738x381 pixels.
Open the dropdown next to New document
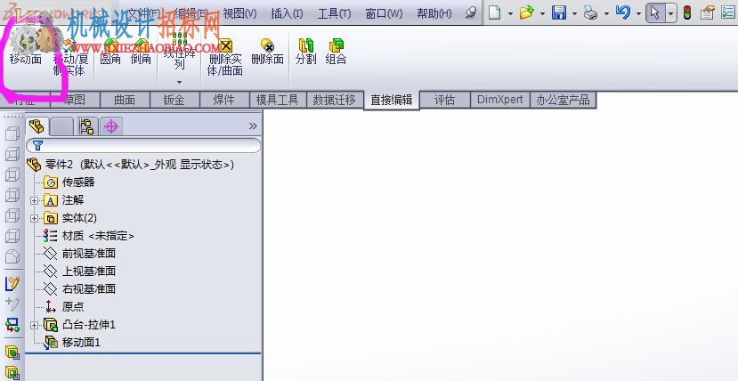510,13
